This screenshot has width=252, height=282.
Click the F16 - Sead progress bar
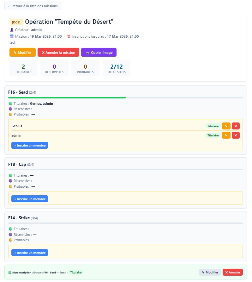point(125,98)
